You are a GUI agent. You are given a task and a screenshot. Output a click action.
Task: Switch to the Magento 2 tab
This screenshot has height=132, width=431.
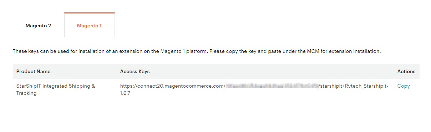coord(38,26)
